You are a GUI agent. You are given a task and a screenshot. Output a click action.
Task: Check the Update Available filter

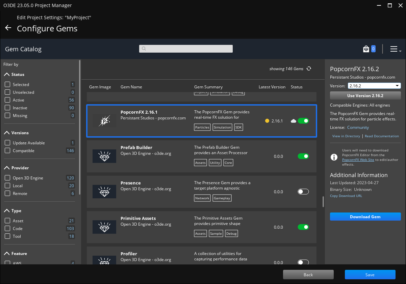tap(7, 143)
